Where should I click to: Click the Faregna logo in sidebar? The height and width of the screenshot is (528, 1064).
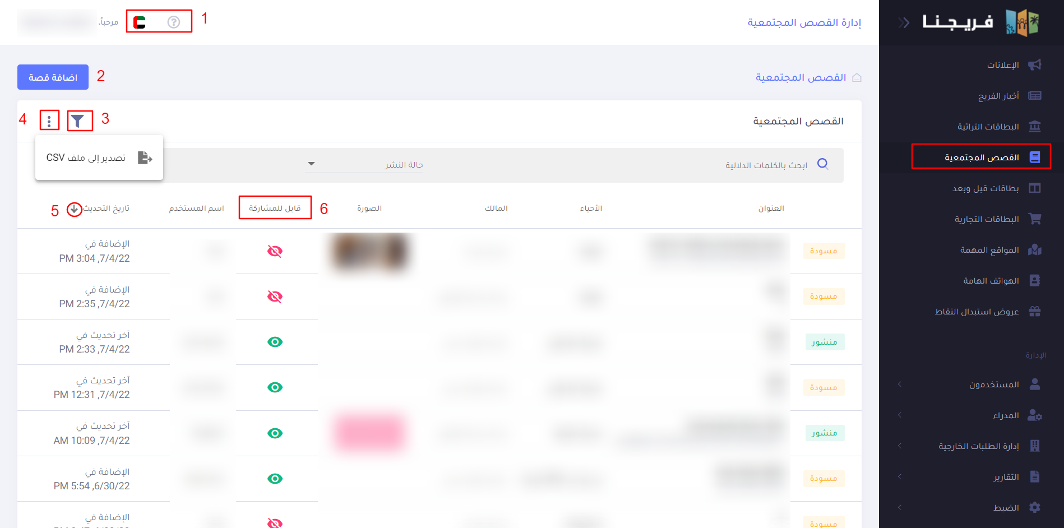click(981, 22)
